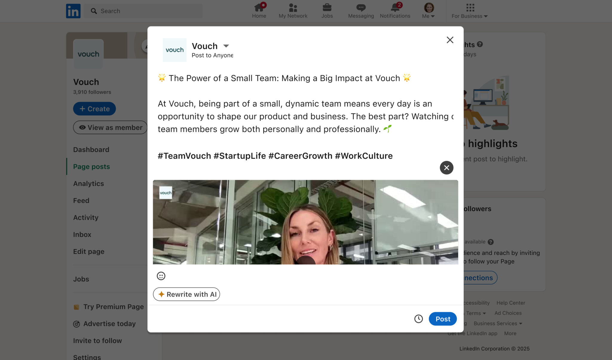Click Rewrite with AI button

tap(186, 294)
